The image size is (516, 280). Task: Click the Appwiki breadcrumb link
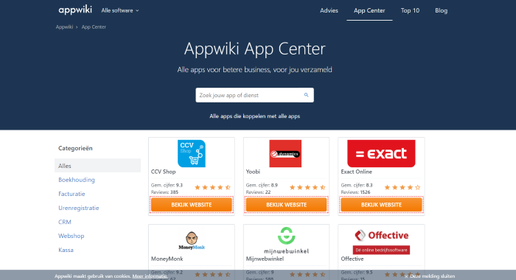(64, 27)
